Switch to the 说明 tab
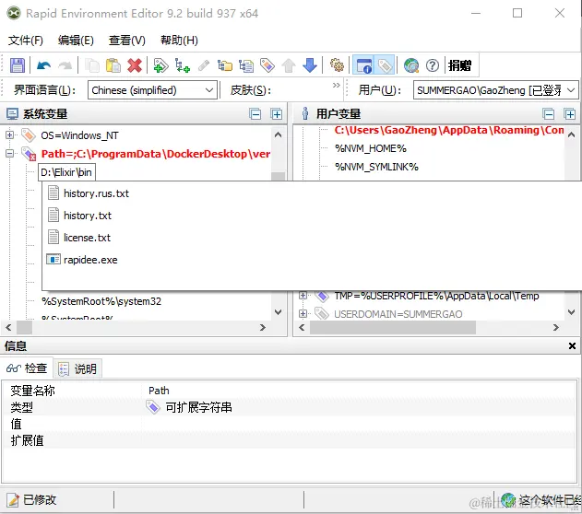Image resolution: width=582 pixels, height=514 pixels. [x=78, y=368]
